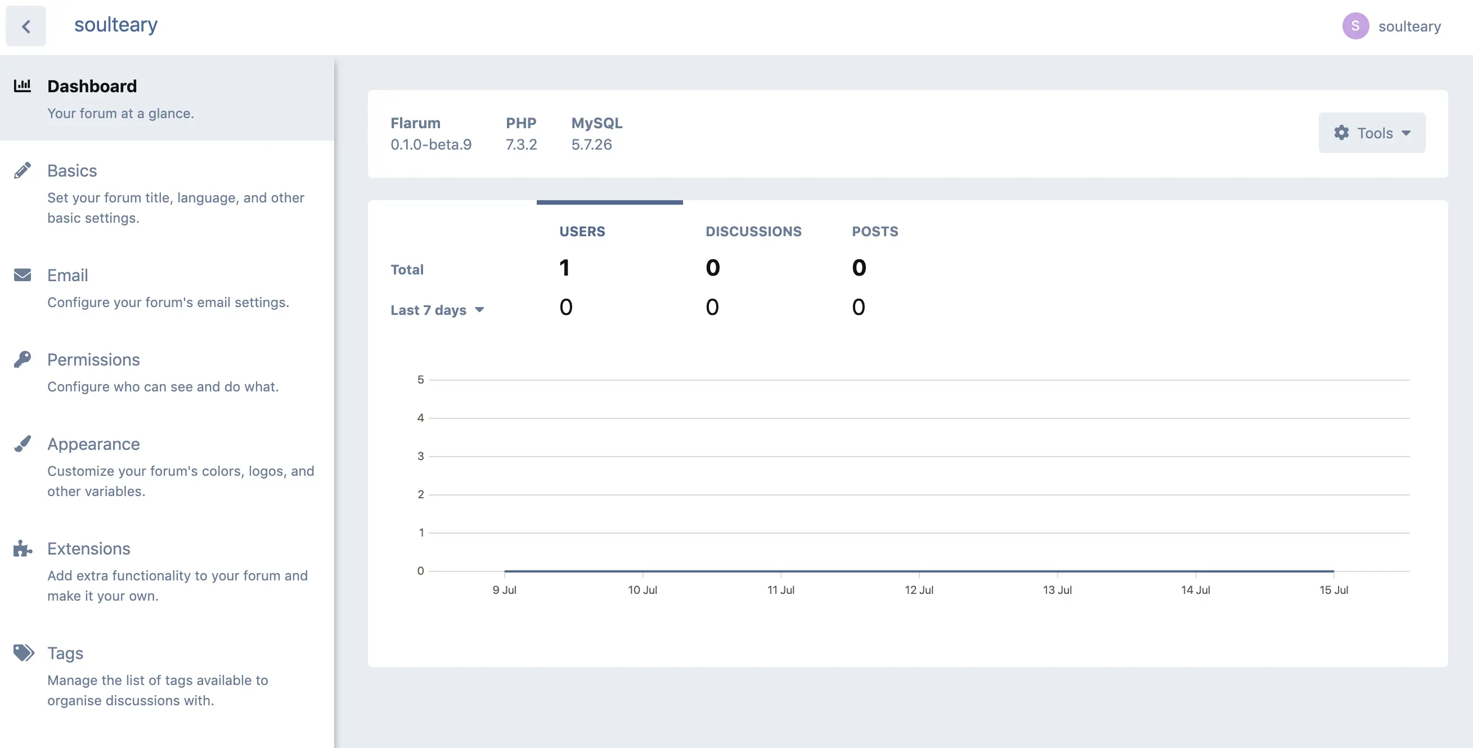The height and width of the screenshot is (748, 1473).
Task: Click the Extensions puzzle piece icon
Action: tap(23, 548)
